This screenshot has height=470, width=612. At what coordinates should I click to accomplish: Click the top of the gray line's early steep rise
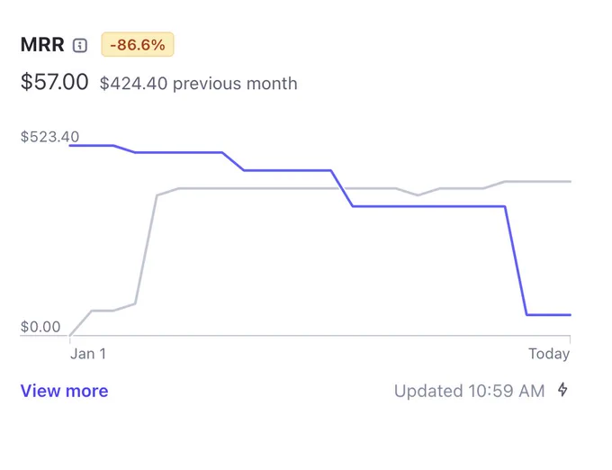(157, 195)
